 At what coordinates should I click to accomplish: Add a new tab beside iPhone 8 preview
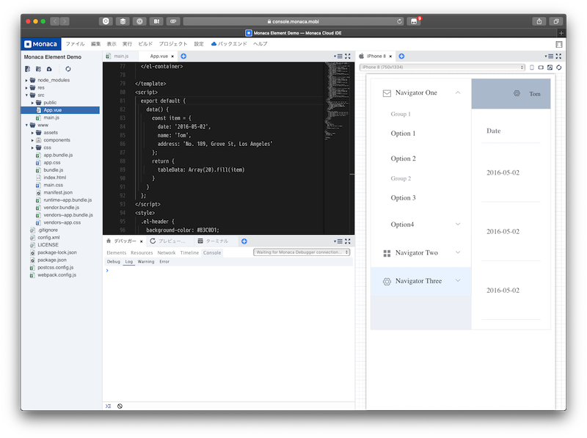tap(401, 56)
